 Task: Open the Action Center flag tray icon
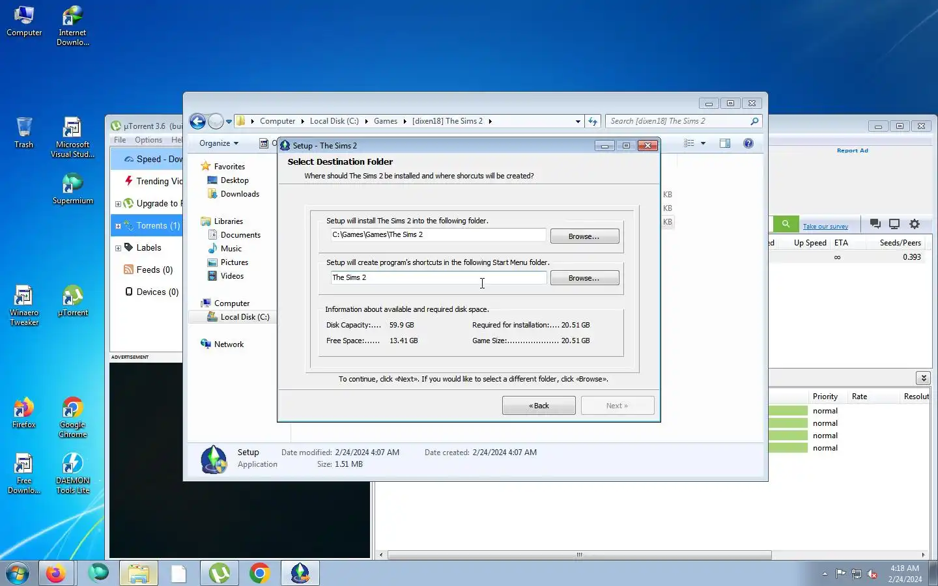tap(841, 574)
